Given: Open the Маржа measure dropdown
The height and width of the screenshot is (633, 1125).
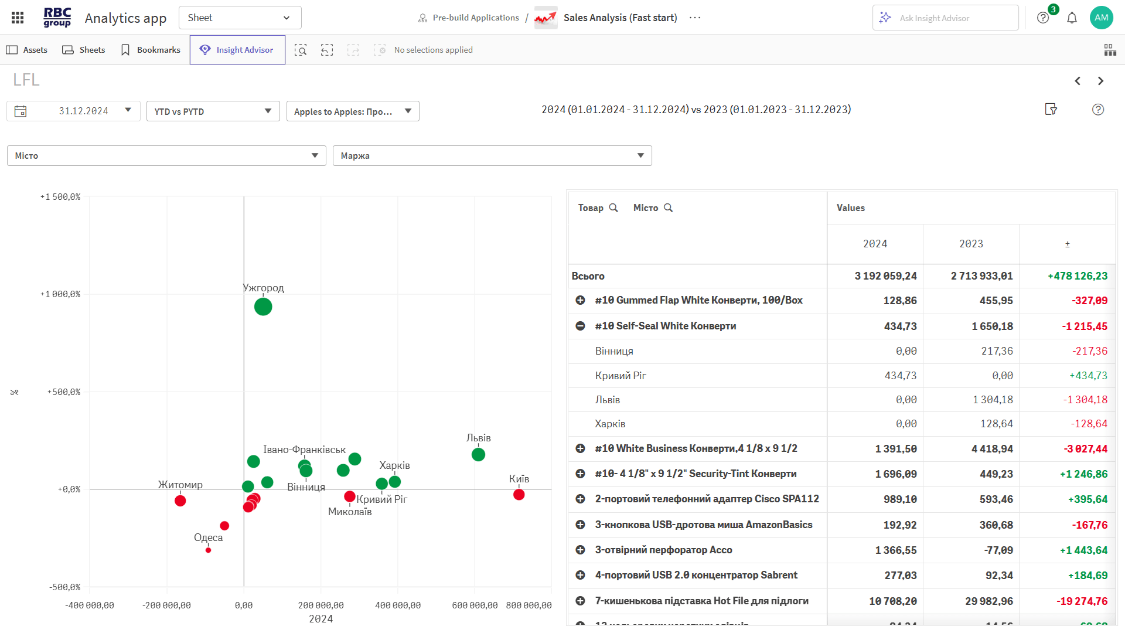Looking at the screenshot, I should pos(492,155).
